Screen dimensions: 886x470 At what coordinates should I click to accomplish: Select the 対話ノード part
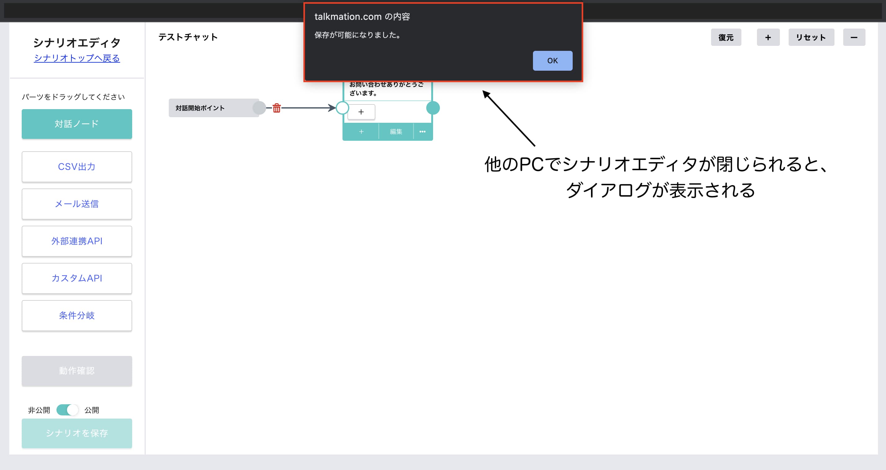[x=77, y=124]
